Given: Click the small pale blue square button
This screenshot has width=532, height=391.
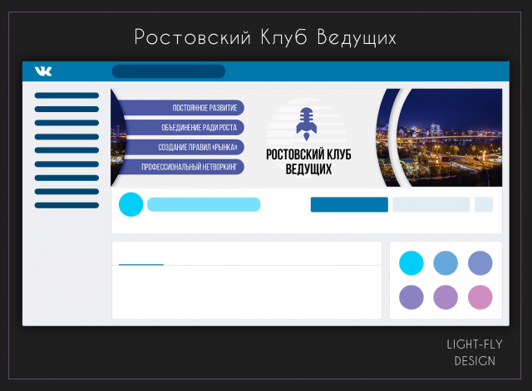Looking at the screenshot, I should [484, 205].
